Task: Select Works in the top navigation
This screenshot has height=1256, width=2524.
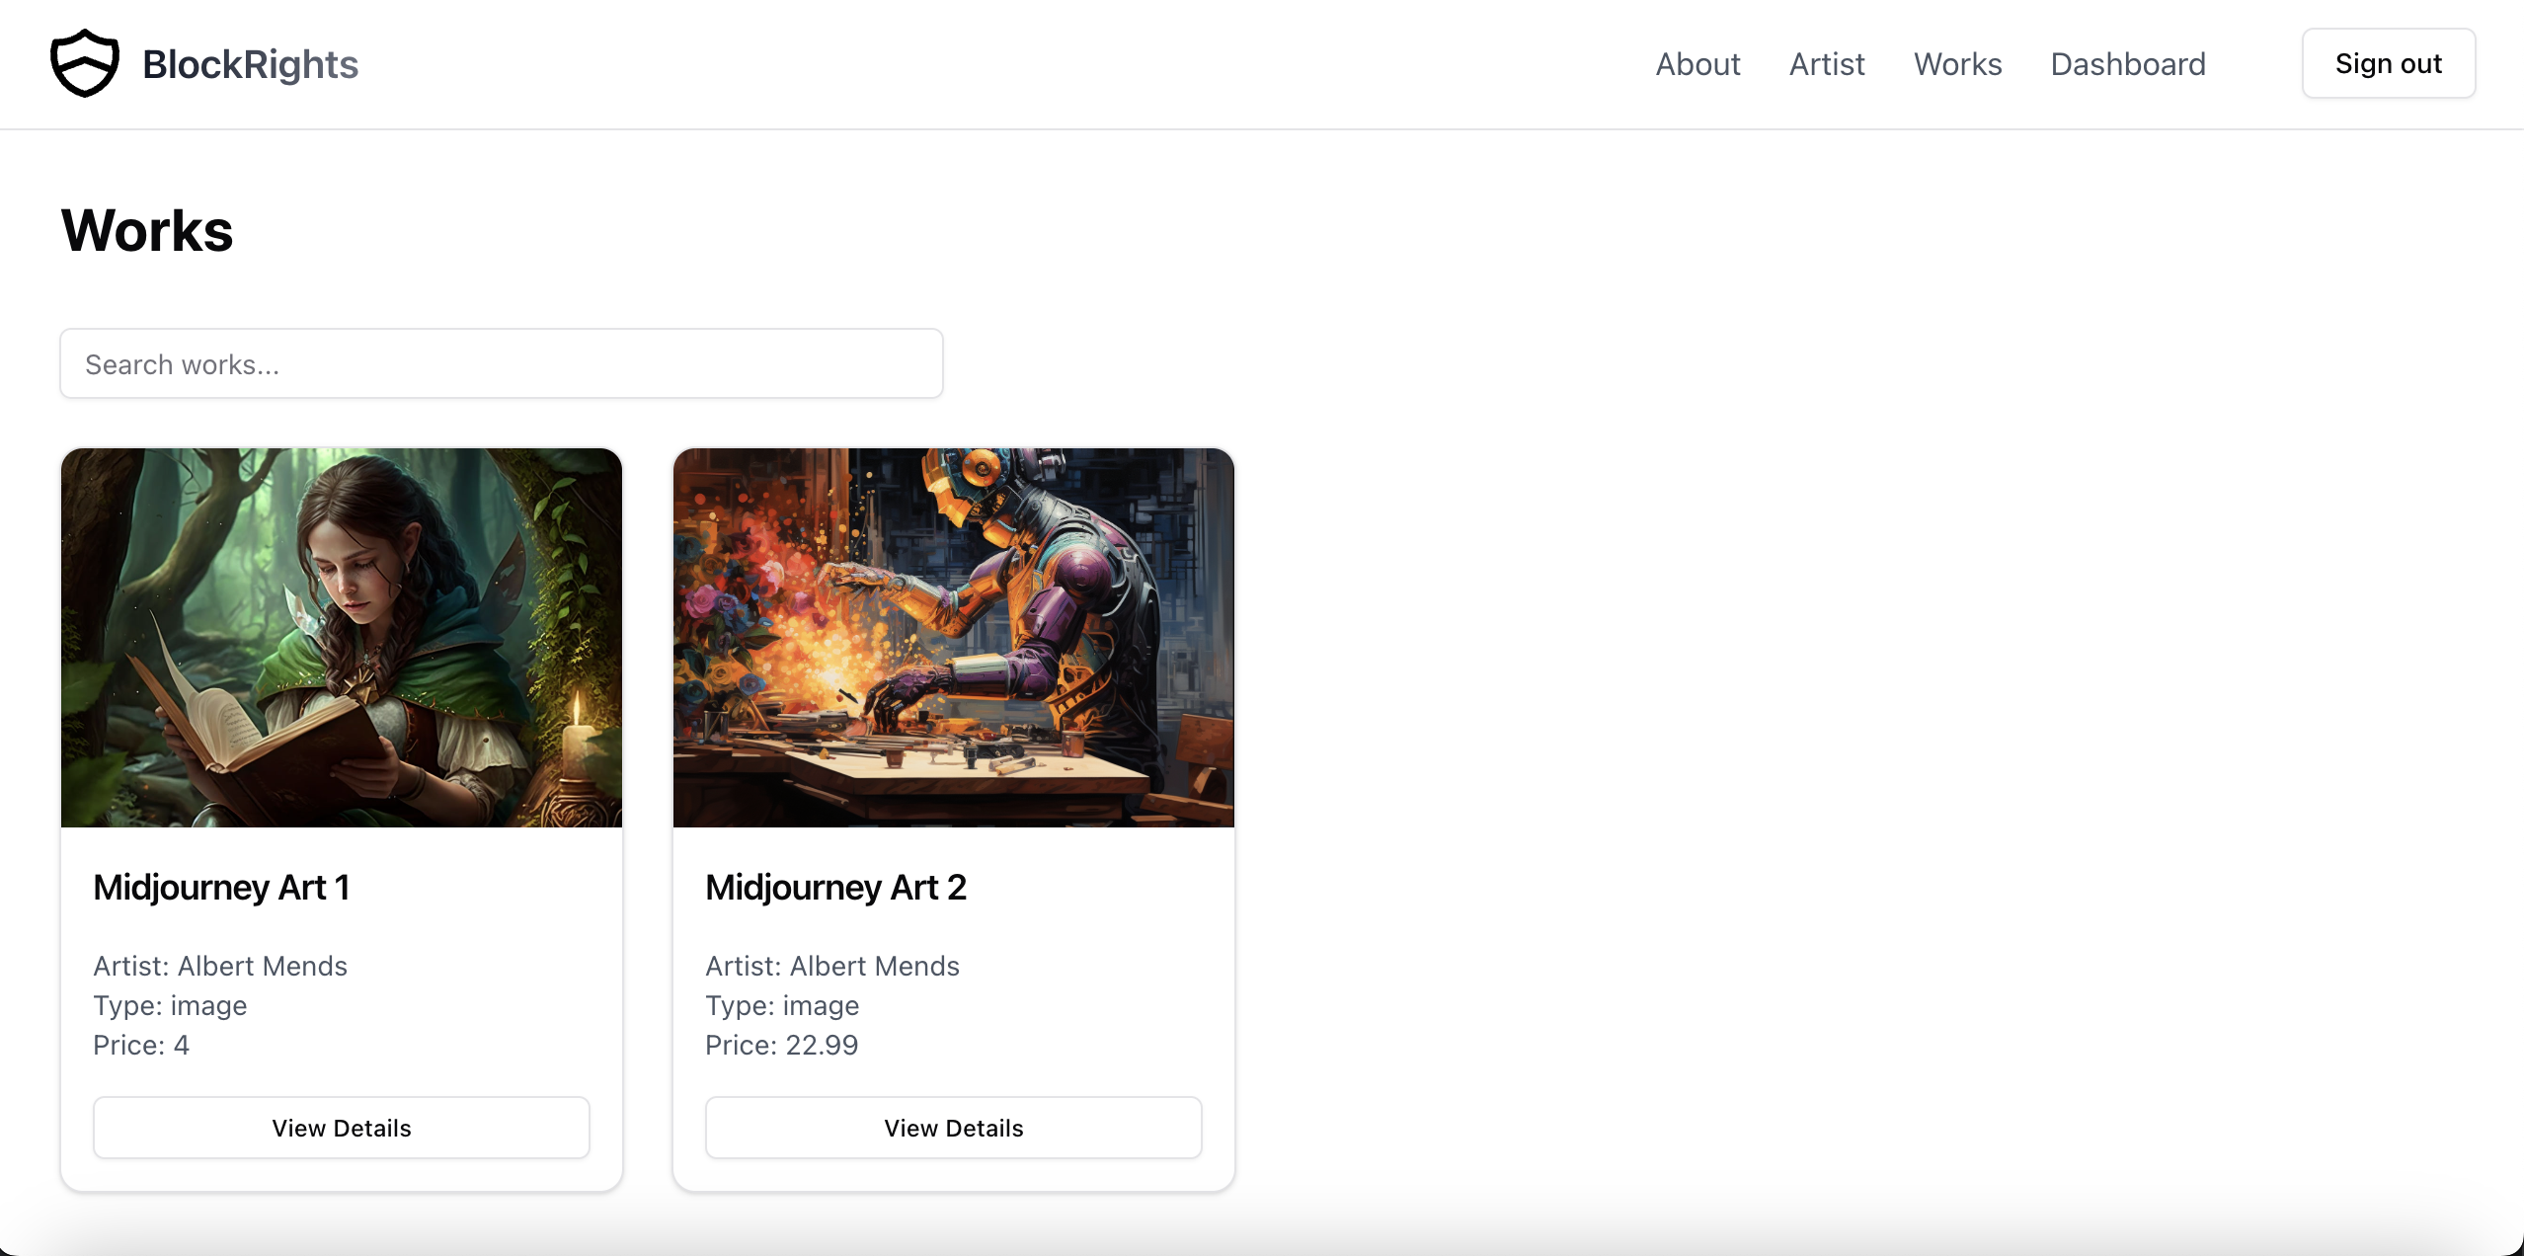Action: click(1957, 64)
